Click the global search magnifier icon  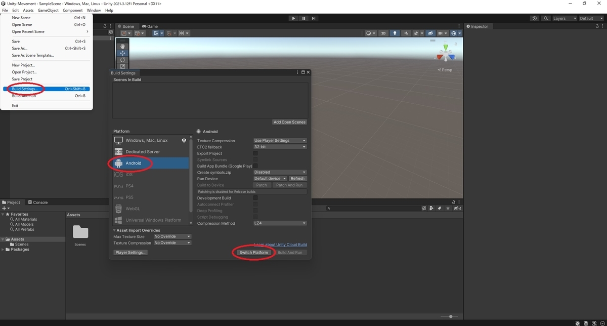(x=546, y=18)
